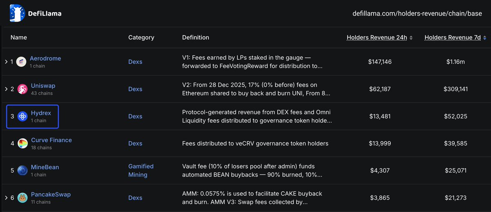Click Hydrex's $52,025 7d value
The height and width of the screenshot is (212, 491).
456,116
